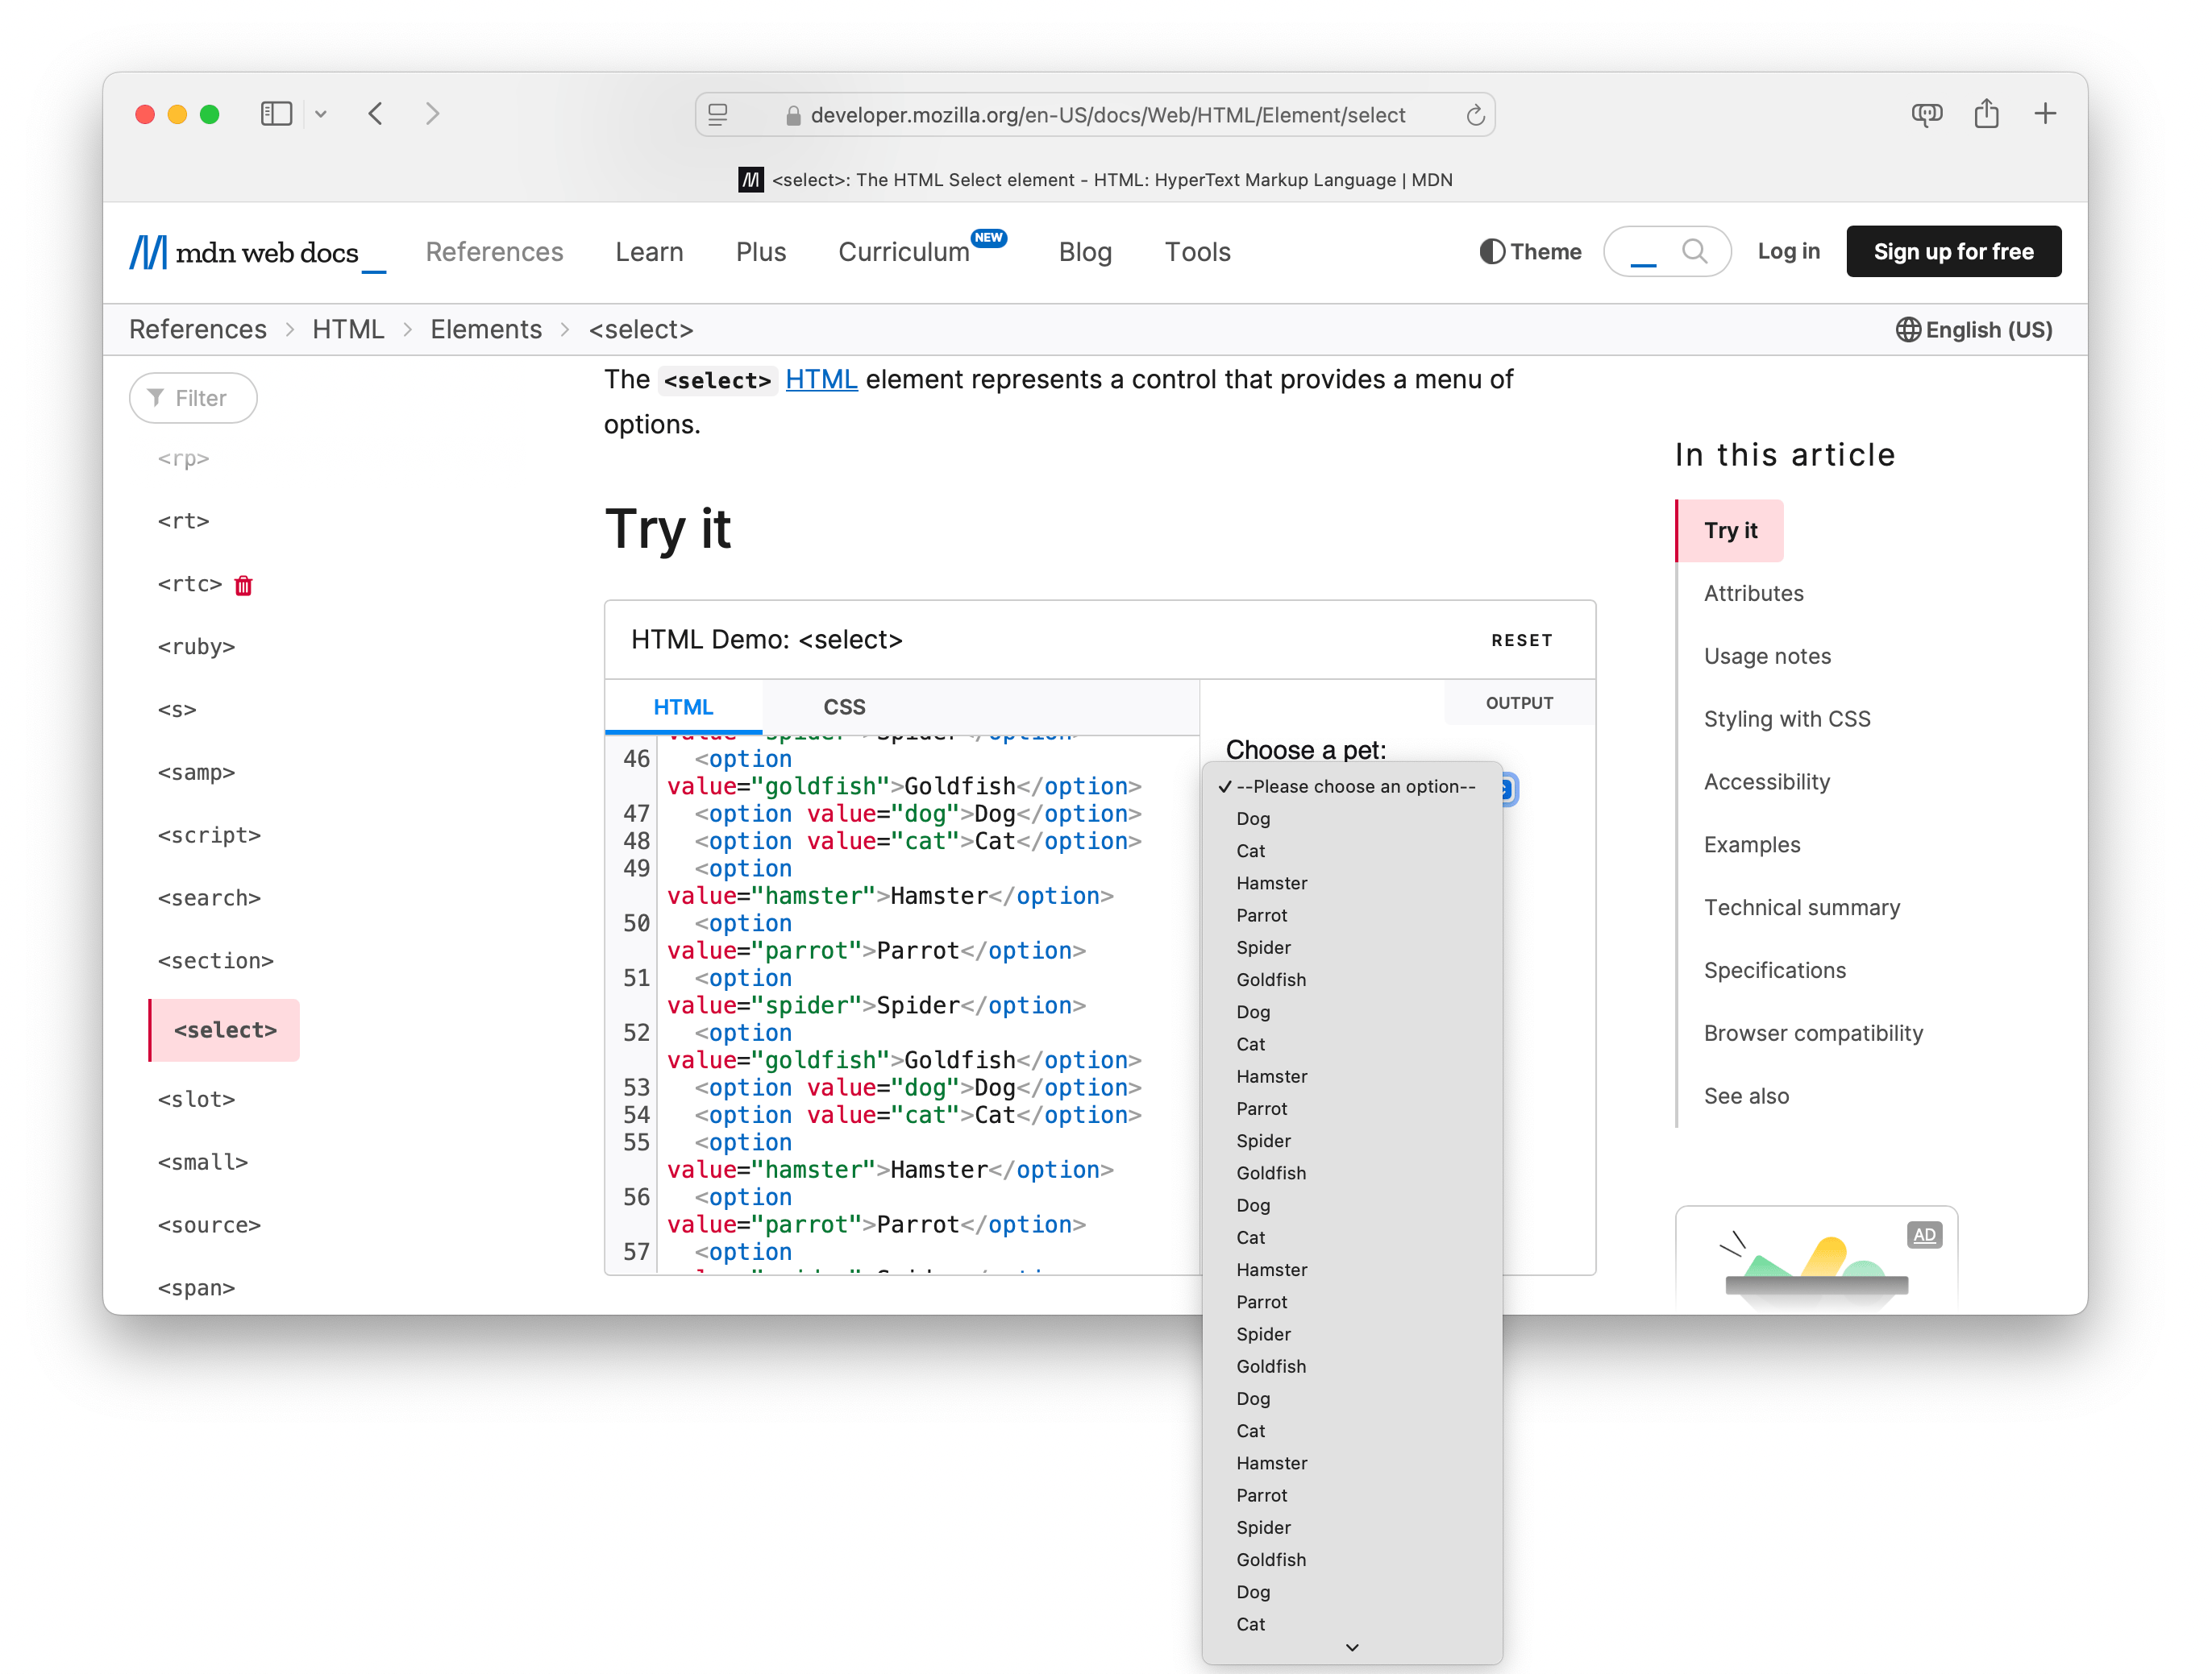Screen dimensions: 2212x1674
Task: Click the Log in button
Action: click(1788, 251)
